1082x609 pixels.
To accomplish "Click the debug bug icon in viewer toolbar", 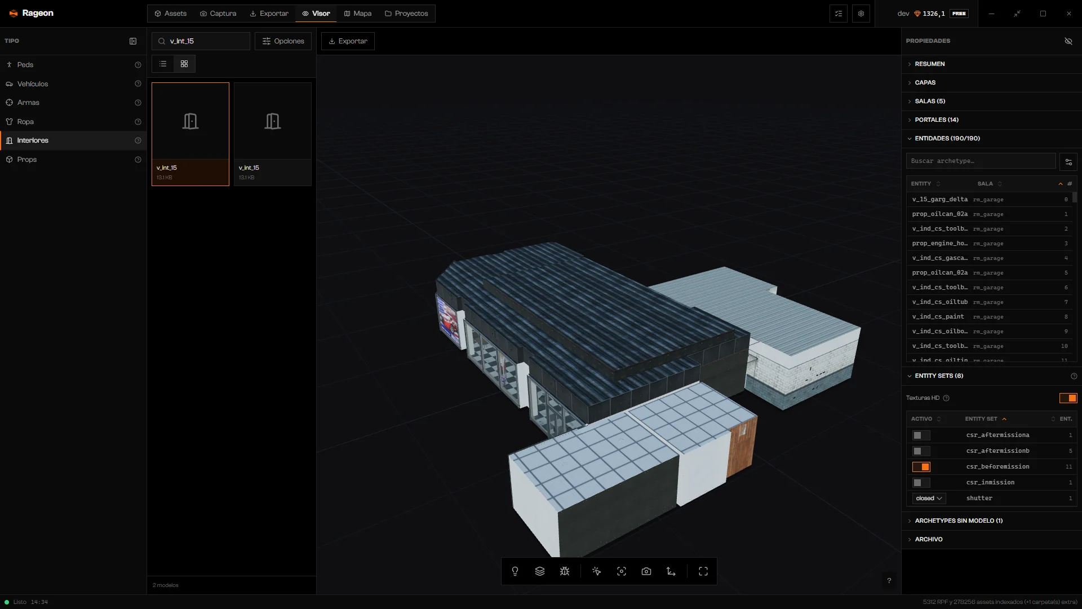I will 565,571.
